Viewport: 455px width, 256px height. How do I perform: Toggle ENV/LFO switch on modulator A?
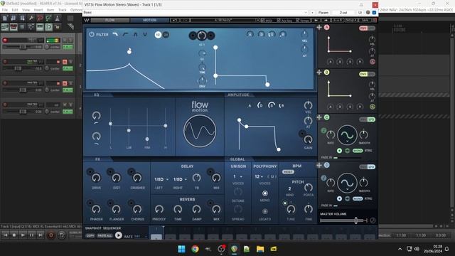[x=367, y=28]
